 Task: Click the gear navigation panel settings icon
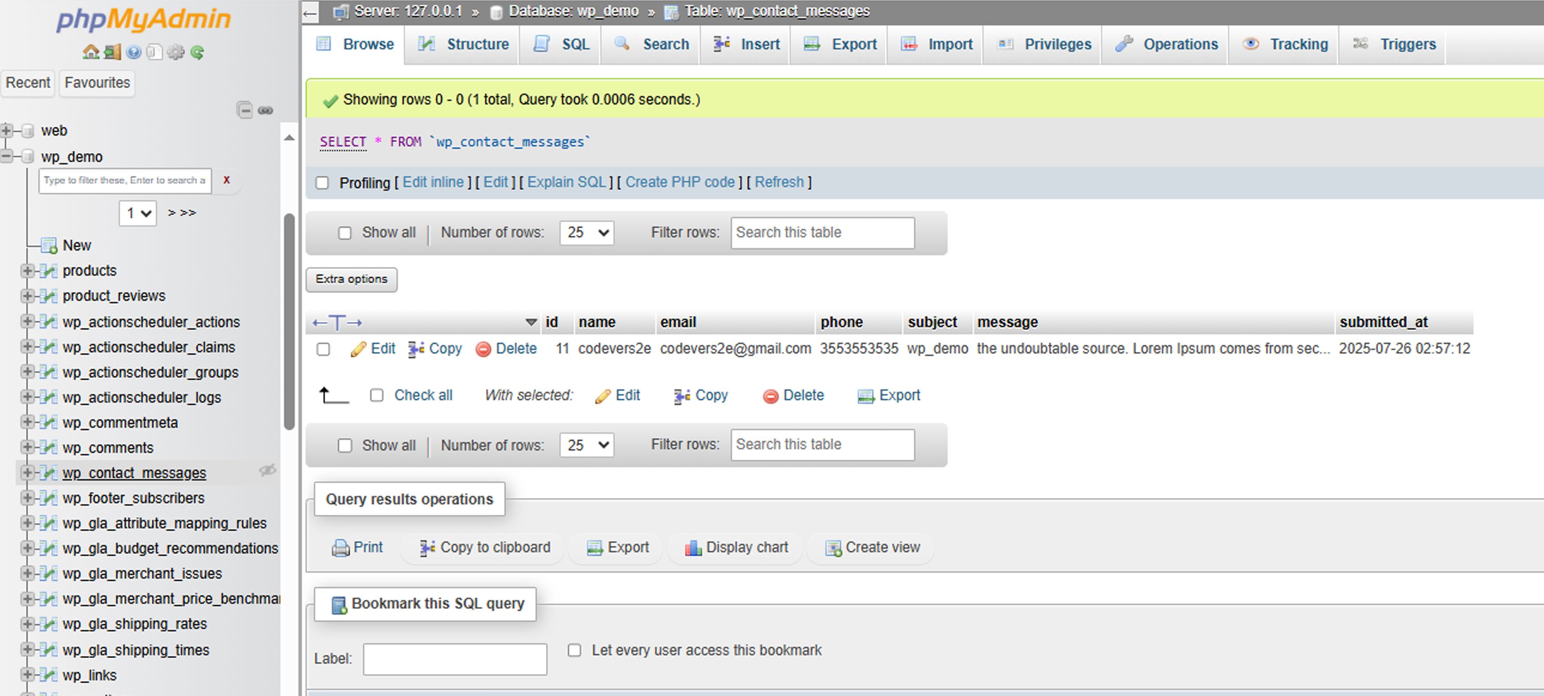click(x=176, y=52)
